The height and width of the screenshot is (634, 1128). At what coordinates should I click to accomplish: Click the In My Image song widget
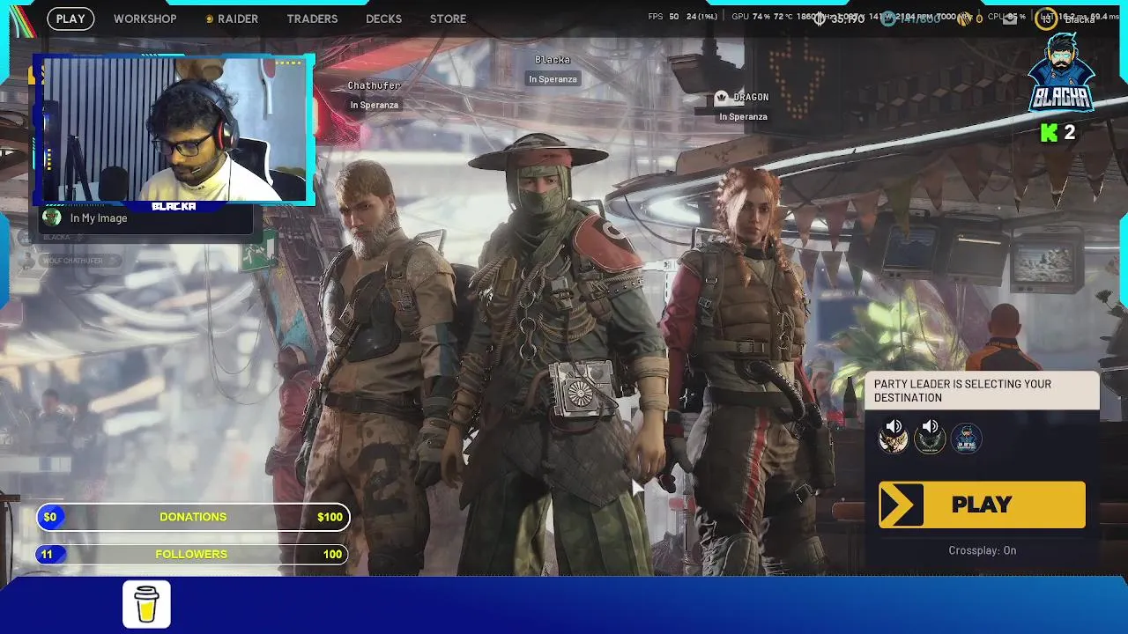[145, 218]
